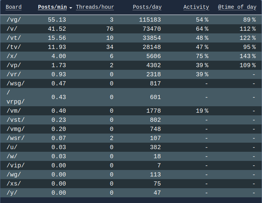Sort table by Board column header
Screen dimensions: 262x203
(x=14, y=7)
